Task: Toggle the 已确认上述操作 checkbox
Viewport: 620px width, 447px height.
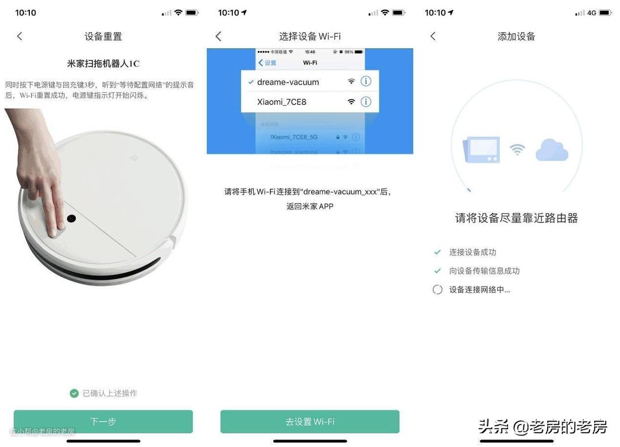Action: point(74,393)
